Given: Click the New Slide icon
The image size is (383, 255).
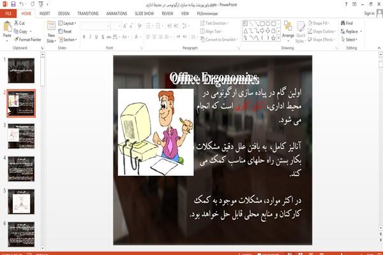Looking at the screenshot, I should [51, 26].
